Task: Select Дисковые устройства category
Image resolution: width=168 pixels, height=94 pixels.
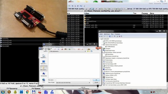Action: [112, 56]
